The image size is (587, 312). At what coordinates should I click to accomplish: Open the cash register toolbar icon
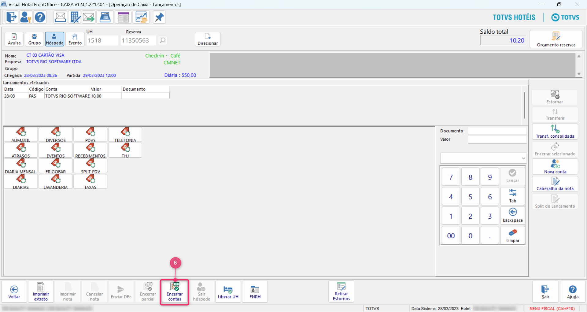click(105, 17)
